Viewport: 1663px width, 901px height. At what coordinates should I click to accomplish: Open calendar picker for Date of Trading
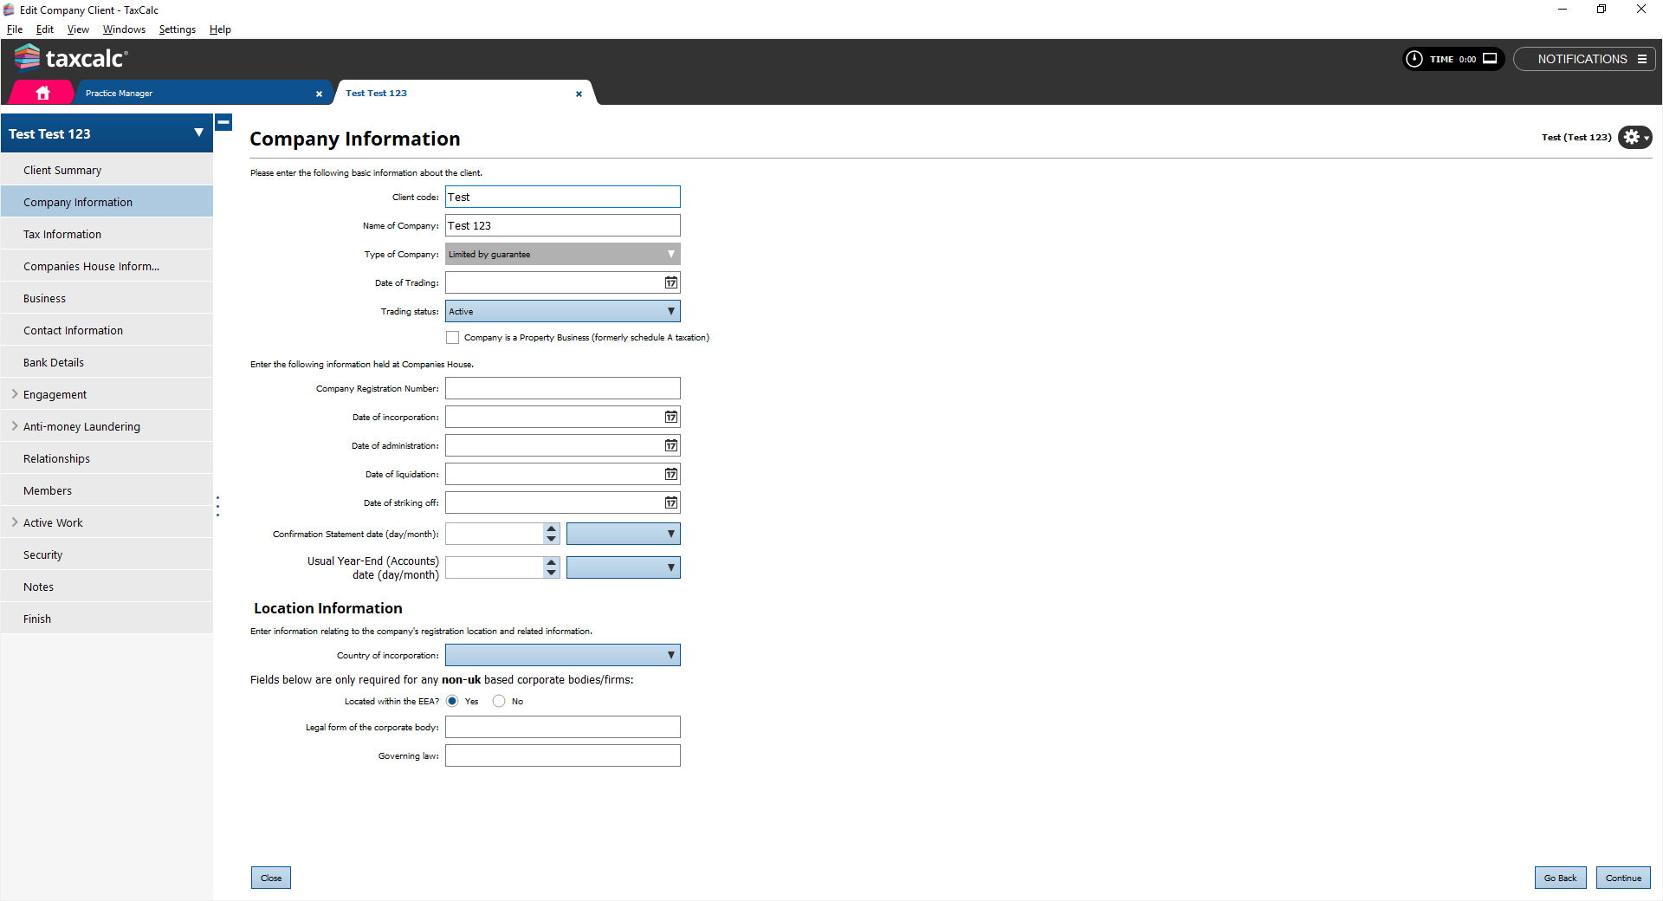(670, 283)
